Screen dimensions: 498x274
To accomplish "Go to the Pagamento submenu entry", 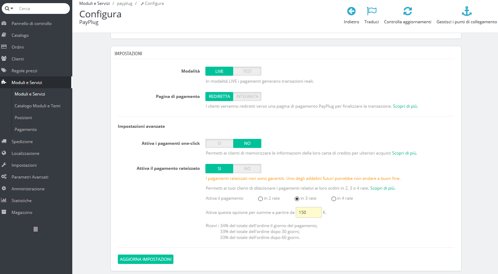I will pyautogui.click(x=25, y=129).
